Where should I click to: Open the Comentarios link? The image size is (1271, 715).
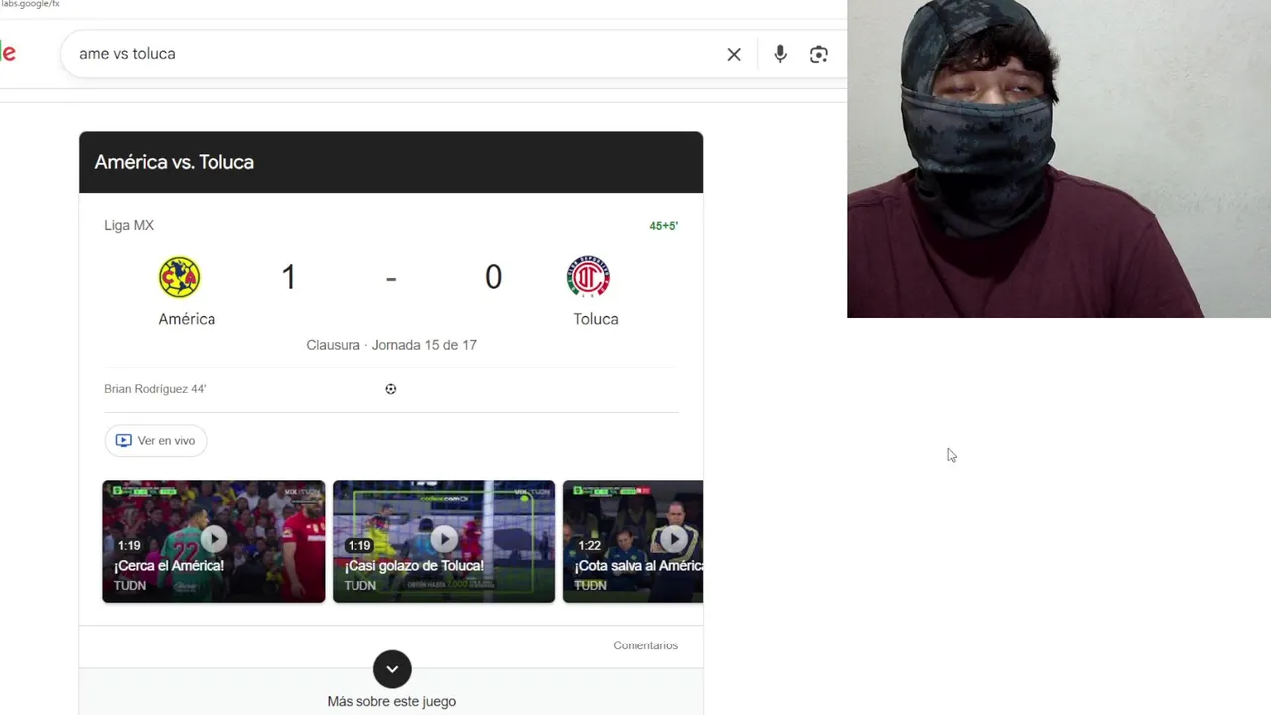(645, 645)
